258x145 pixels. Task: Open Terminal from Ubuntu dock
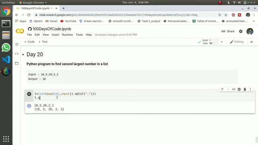pyautogui.click(x=6, y=23)
